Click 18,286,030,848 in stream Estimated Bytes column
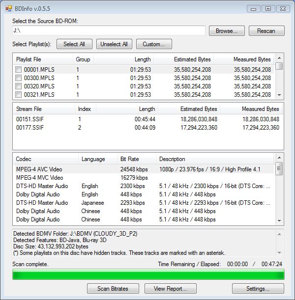 coord(199,119)
